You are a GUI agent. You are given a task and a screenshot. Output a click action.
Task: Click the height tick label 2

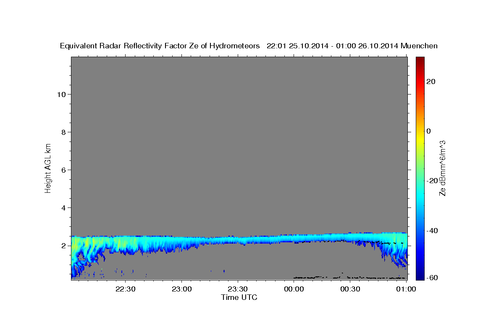63,246
